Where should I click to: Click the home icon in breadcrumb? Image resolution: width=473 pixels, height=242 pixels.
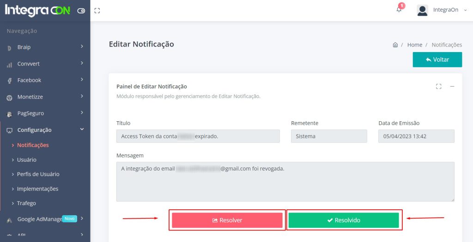(x=395, y=45)
